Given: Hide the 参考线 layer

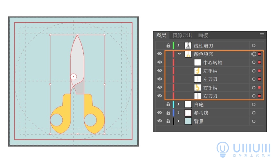Looking at the screenshot, I should [159, 113].
